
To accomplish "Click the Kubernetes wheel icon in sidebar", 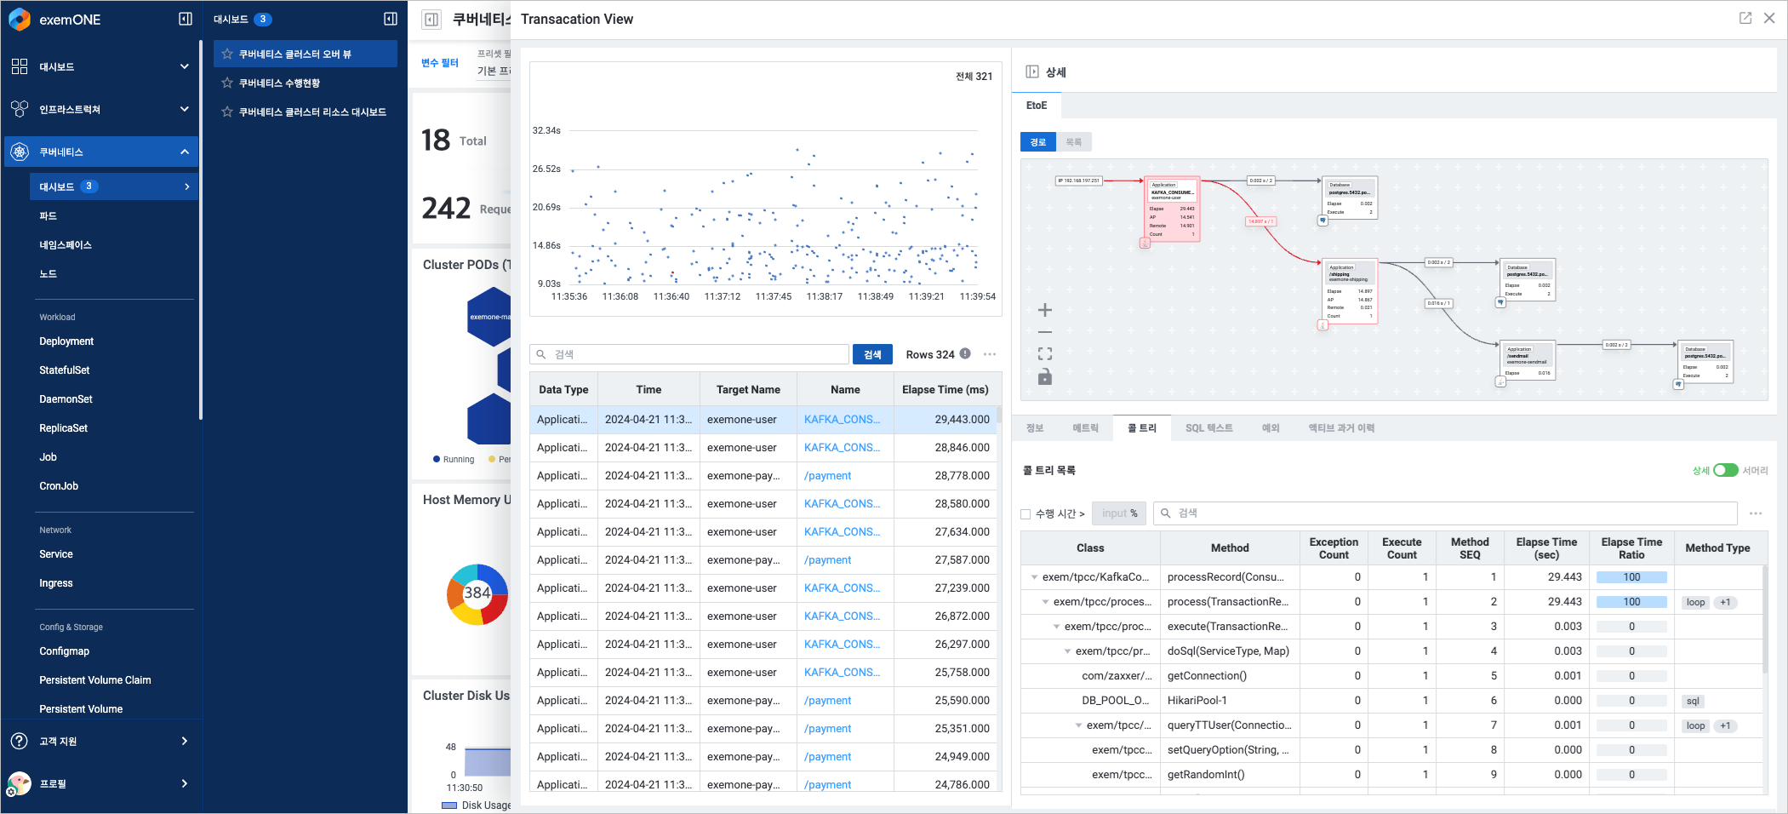I will pos(20,152).
